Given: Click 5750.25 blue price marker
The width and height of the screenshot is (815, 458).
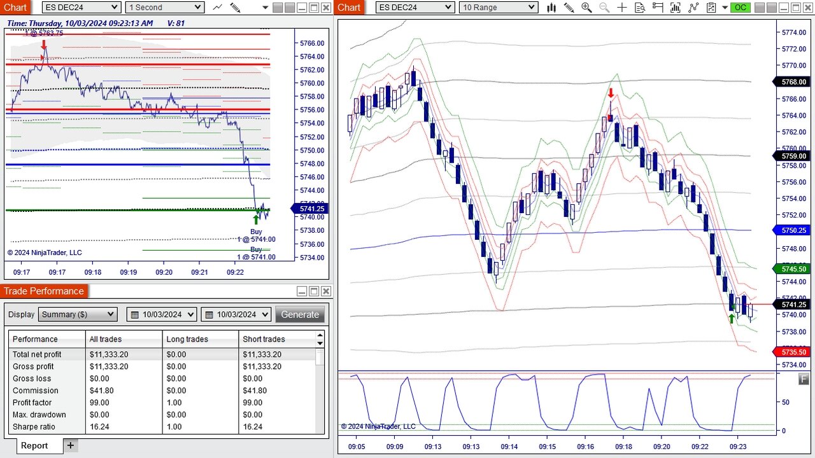Looking at the screenshot, I should click(x=790, y=230).
